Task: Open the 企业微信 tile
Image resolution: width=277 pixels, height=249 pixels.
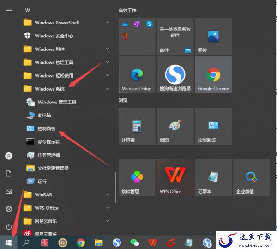Action: click(252, 177)
